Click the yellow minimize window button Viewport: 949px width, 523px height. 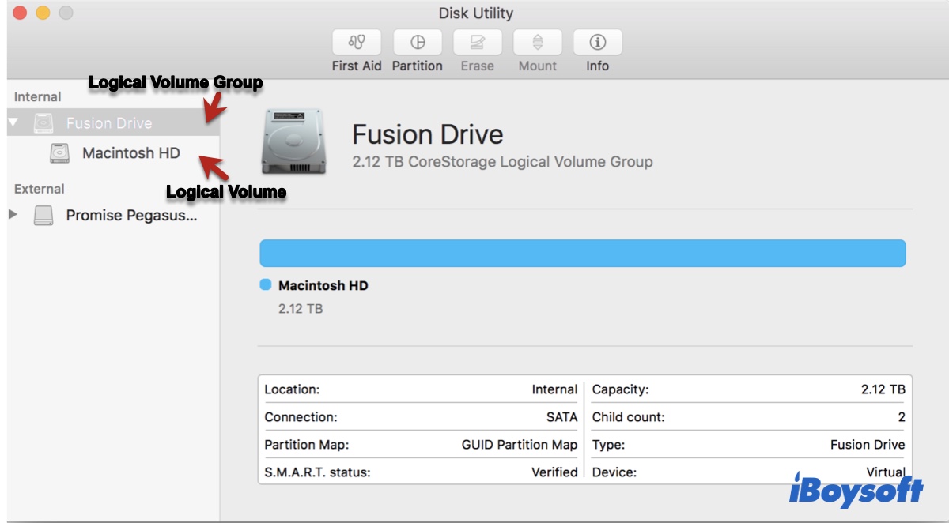pyautogui.click(x=43, y=13)
